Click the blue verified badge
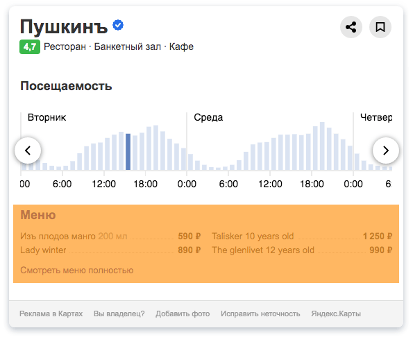 tap(118, 25)
